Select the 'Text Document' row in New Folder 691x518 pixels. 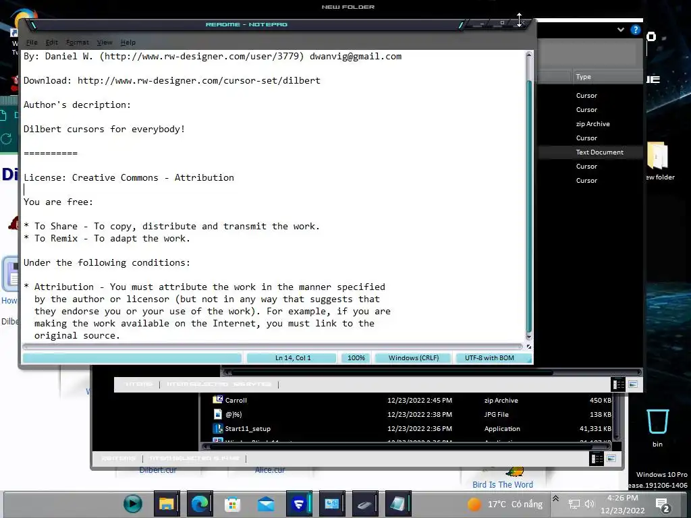click(x=590, y=152)
